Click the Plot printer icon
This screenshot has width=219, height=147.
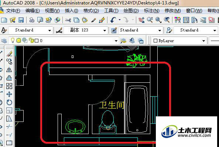tap(32, 20)
